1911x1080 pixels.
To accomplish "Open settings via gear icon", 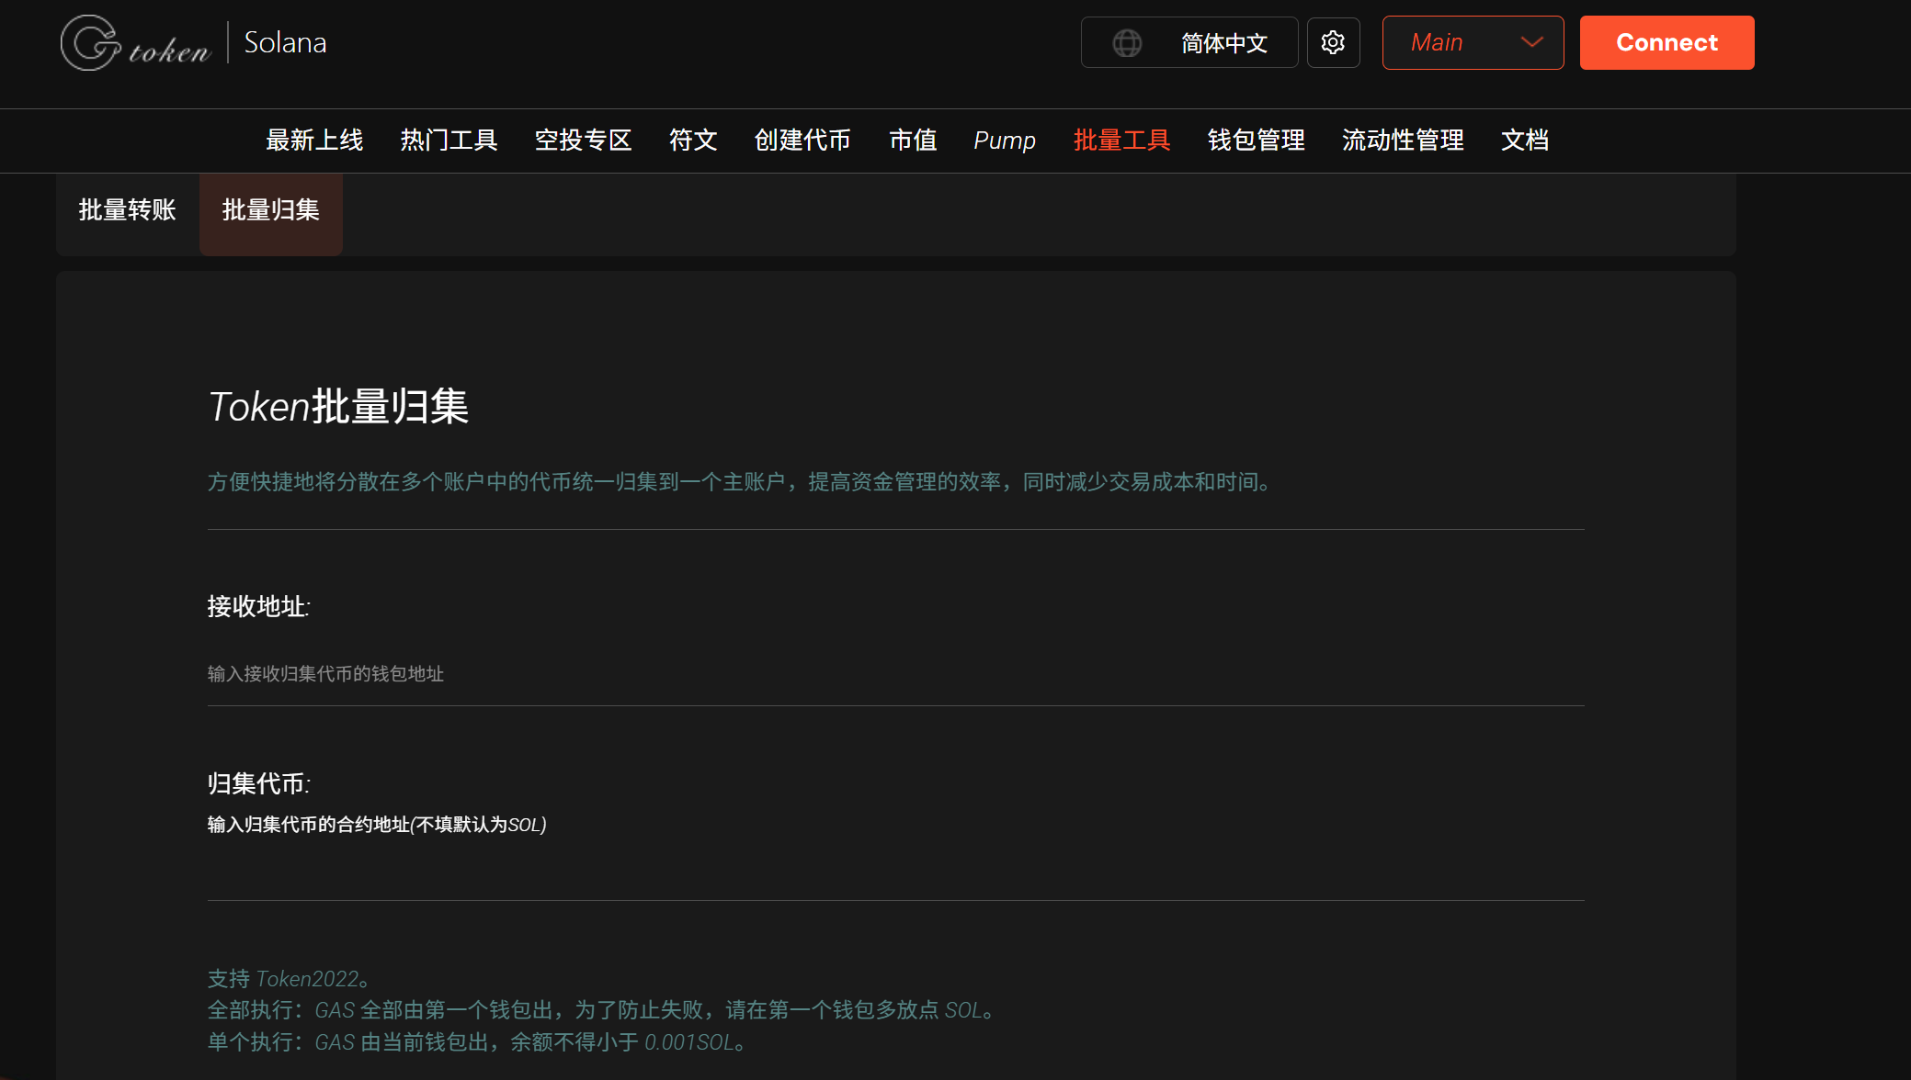I will coord(1333,42).
